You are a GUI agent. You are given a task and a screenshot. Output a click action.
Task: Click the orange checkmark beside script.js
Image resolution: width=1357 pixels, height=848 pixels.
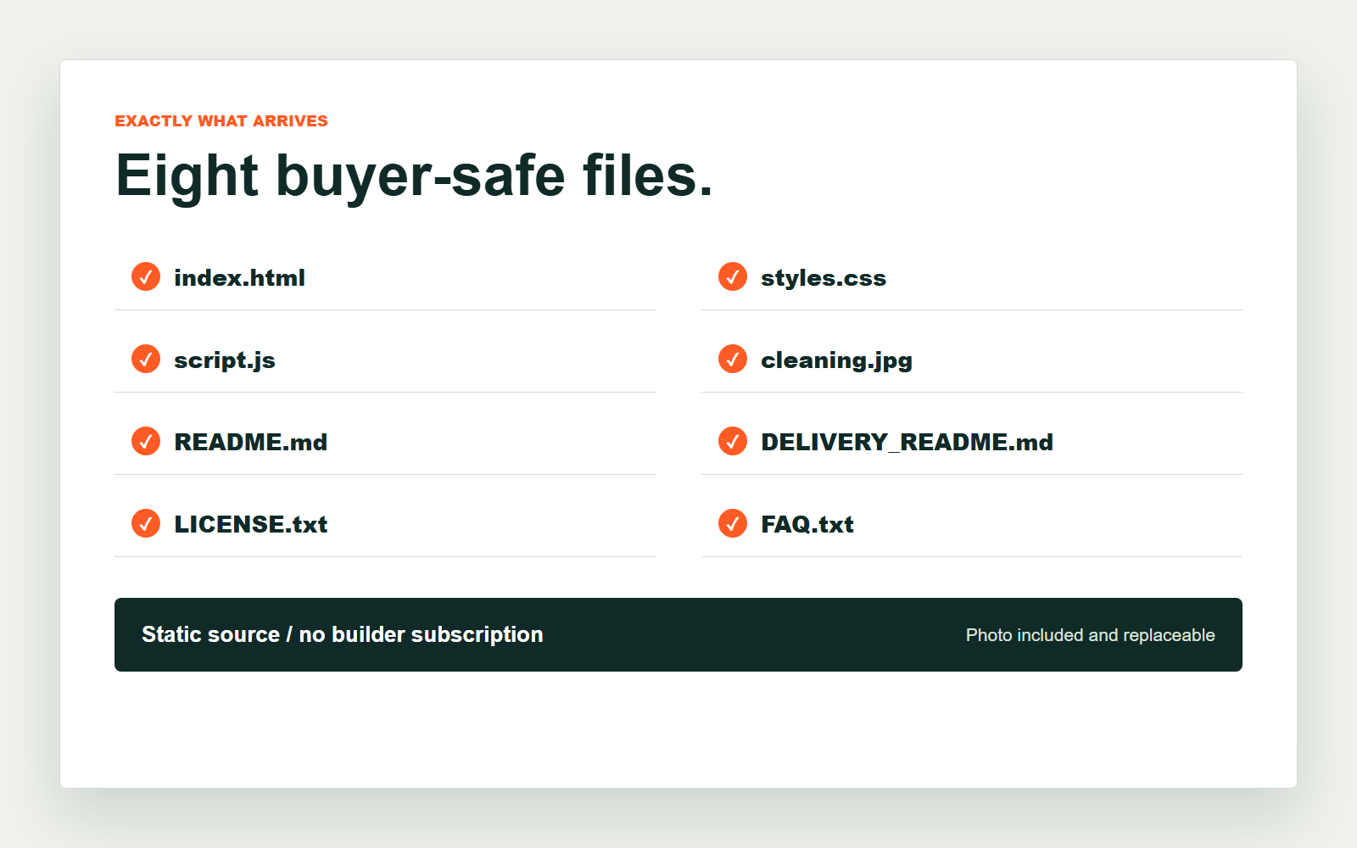tap(146, 359)
